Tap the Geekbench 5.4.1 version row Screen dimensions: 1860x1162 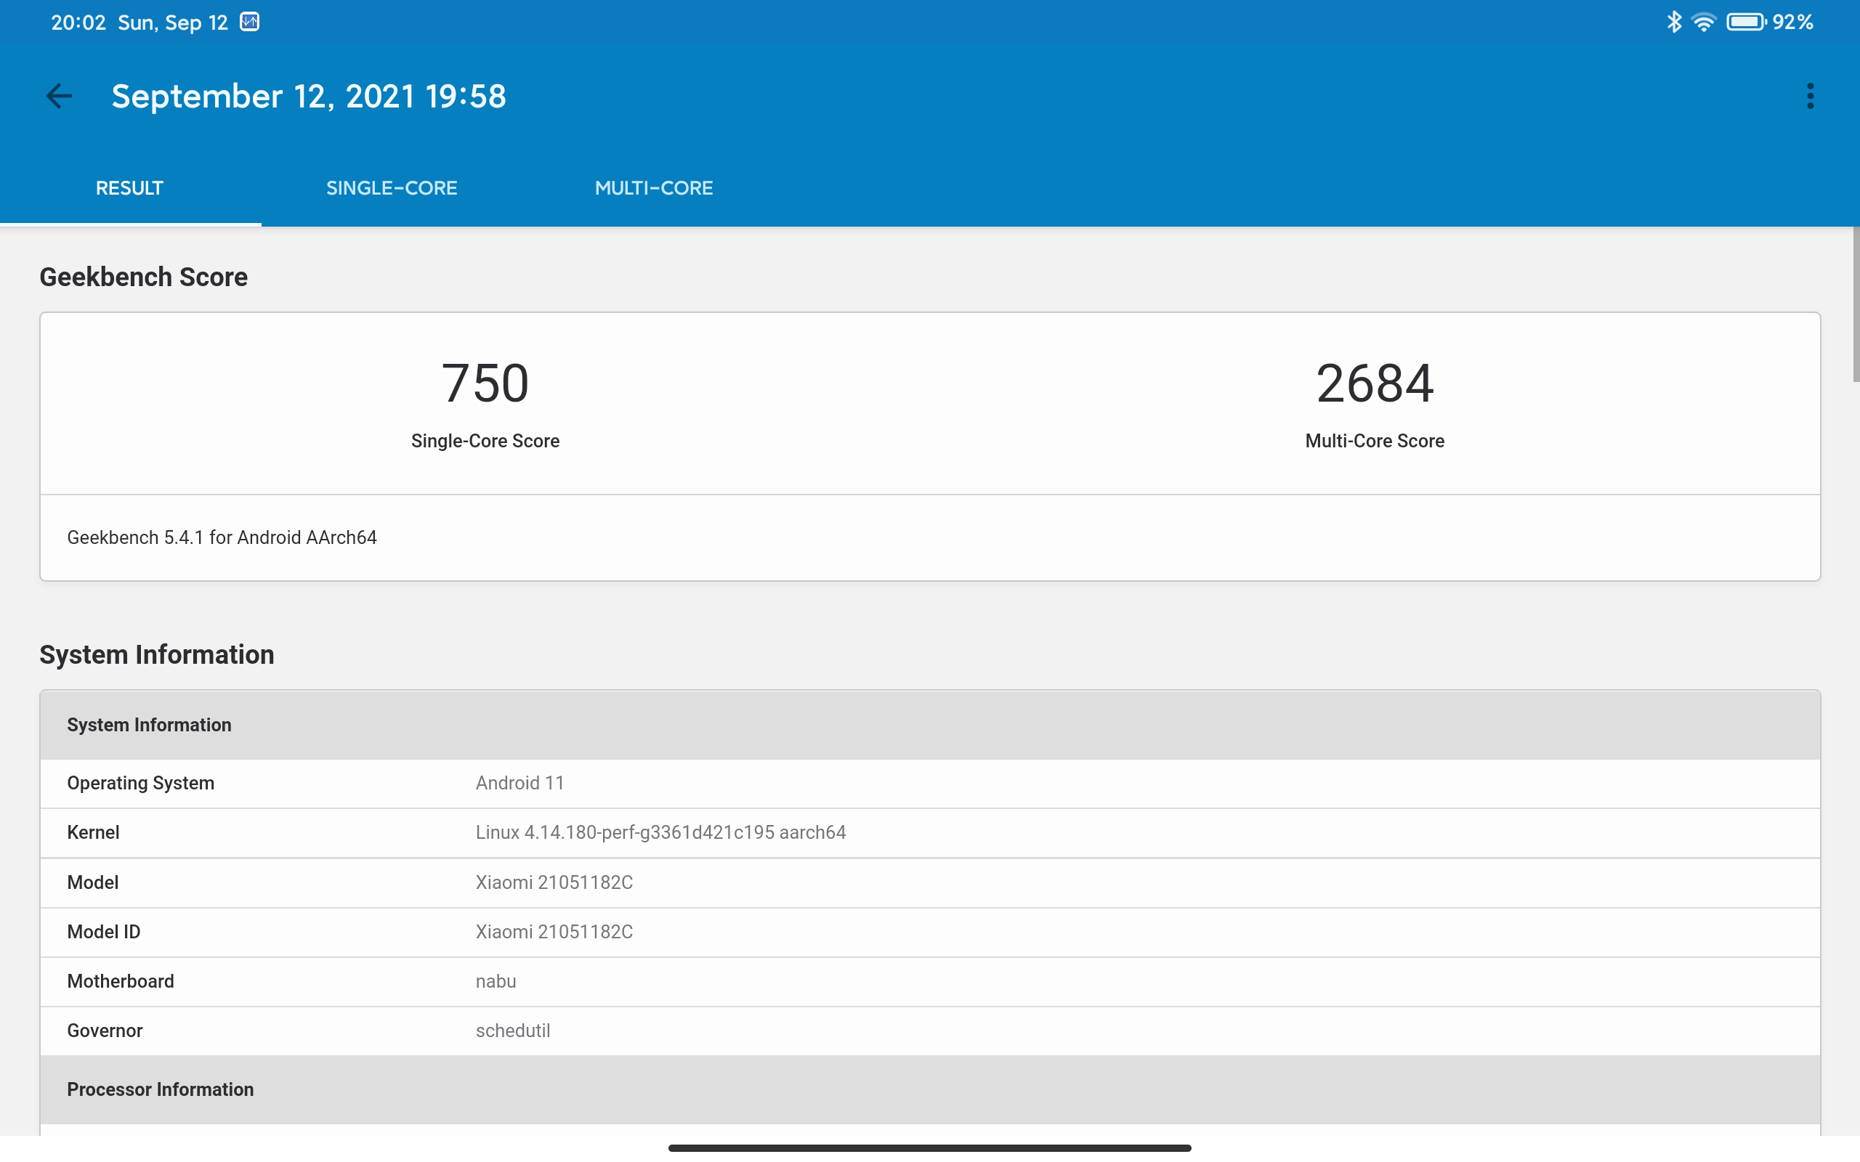pyautogui.click(x=222, y=537)
